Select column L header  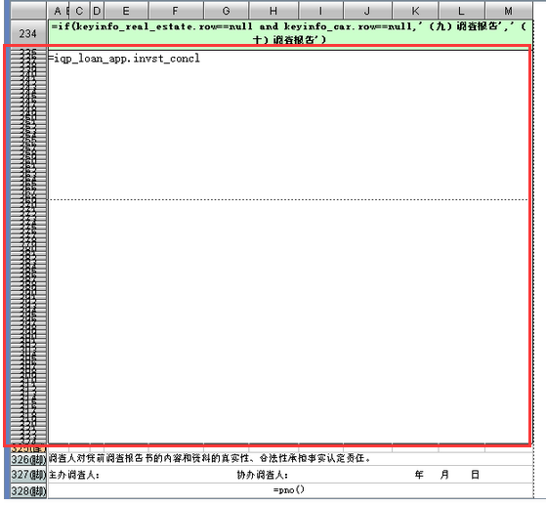pyautogui.click(x=461, y=11)
